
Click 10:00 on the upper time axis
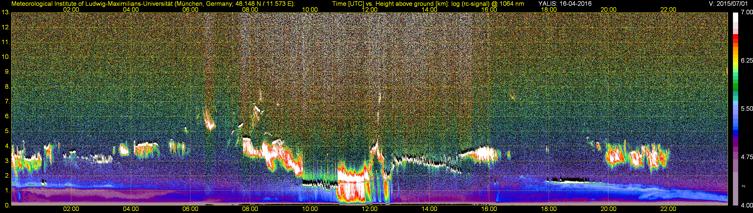click(310, 10)
